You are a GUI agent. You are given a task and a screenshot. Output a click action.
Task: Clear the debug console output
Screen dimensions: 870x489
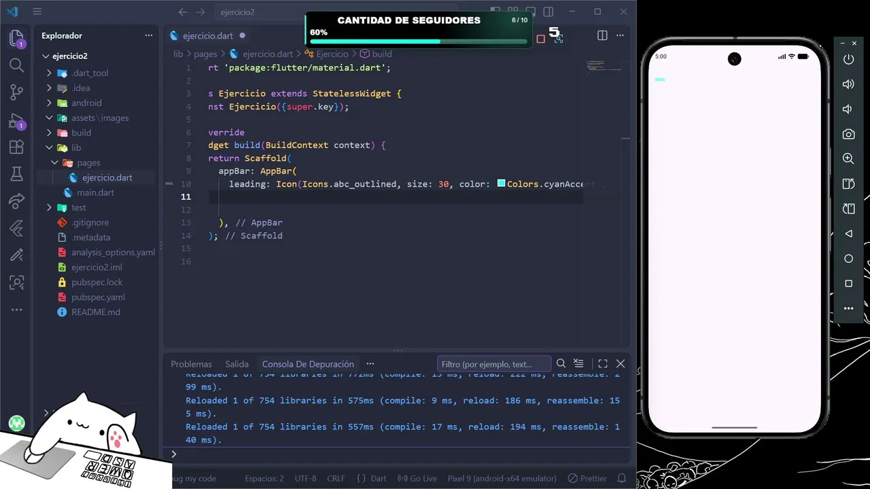click(578, 364)
